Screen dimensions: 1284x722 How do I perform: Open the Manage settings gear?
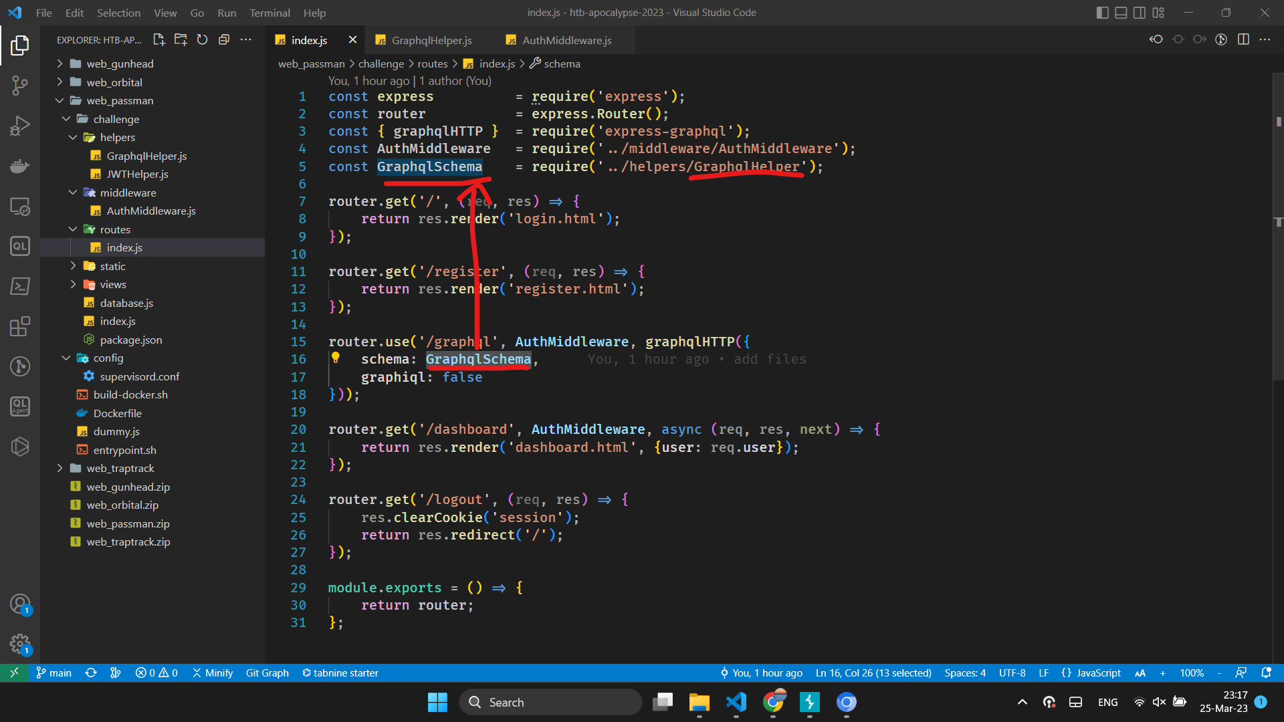pyautogui.click(x=20, y=644)
